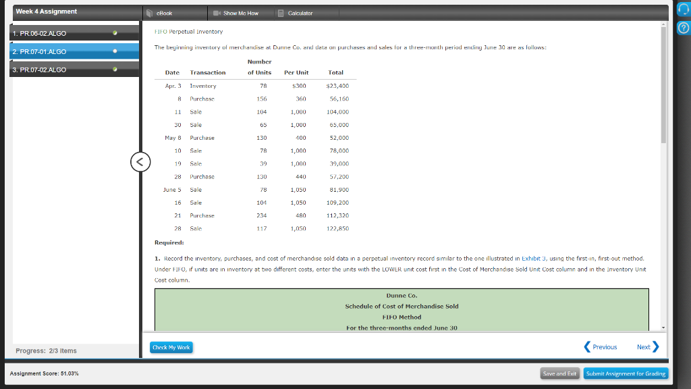This screenshot has width=691, height=389.
Task: Click Submit Assignment for Grading
Action: (x=626, y=373)
